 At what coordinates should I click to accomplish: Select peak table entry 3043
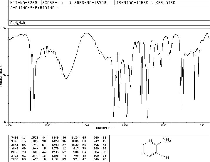(15, 148)
